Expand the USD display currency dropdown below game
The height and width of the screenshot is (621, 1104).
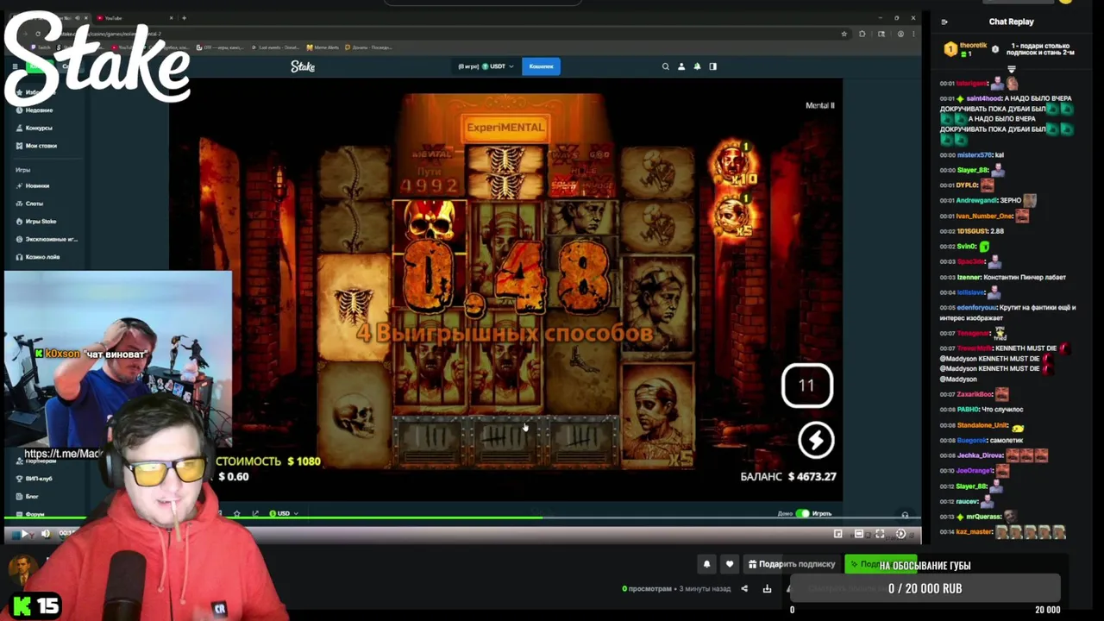pos(283,513)
